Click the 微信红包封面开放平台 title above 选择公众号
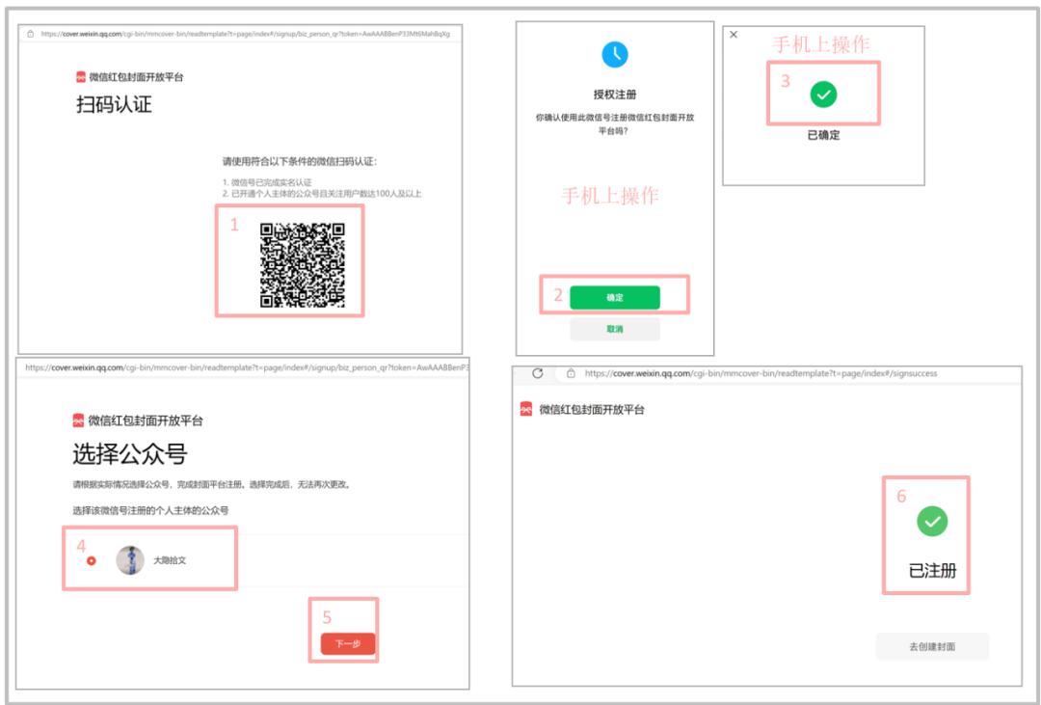Viewport: 1041px width, 705px height. tap(146, 420)
